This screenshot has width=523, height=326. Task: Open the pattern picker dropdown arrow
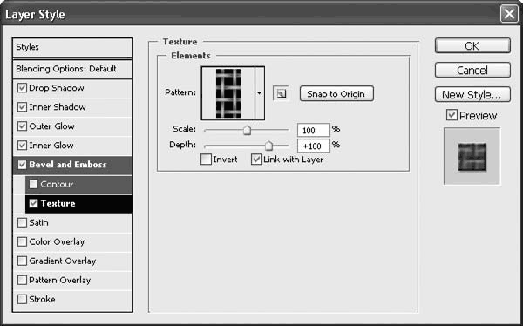tap(260, 93)
